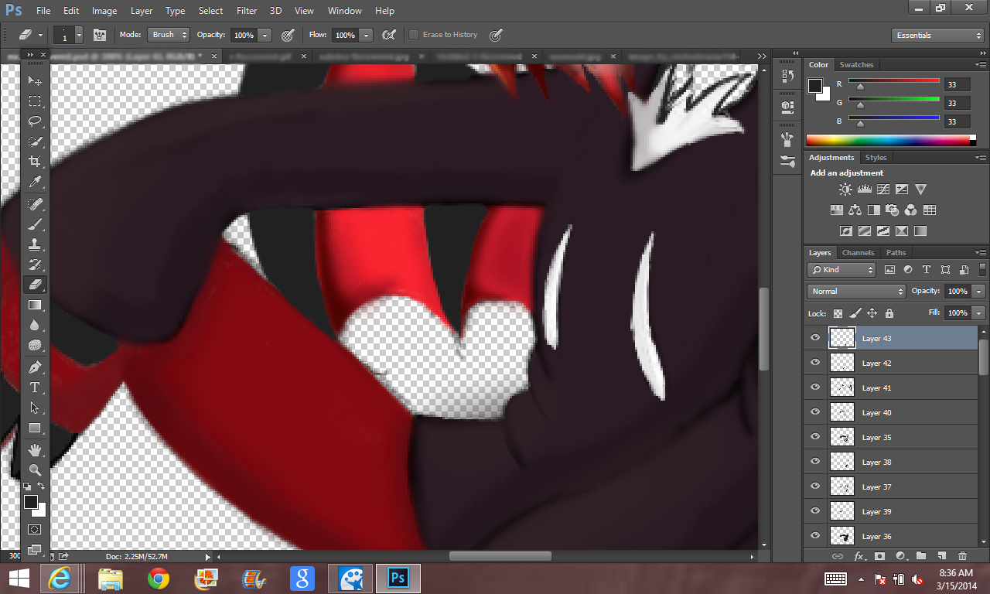Switch to the Paths tab
The height and width of the screenshot is (594, 990).
(896, 253)
